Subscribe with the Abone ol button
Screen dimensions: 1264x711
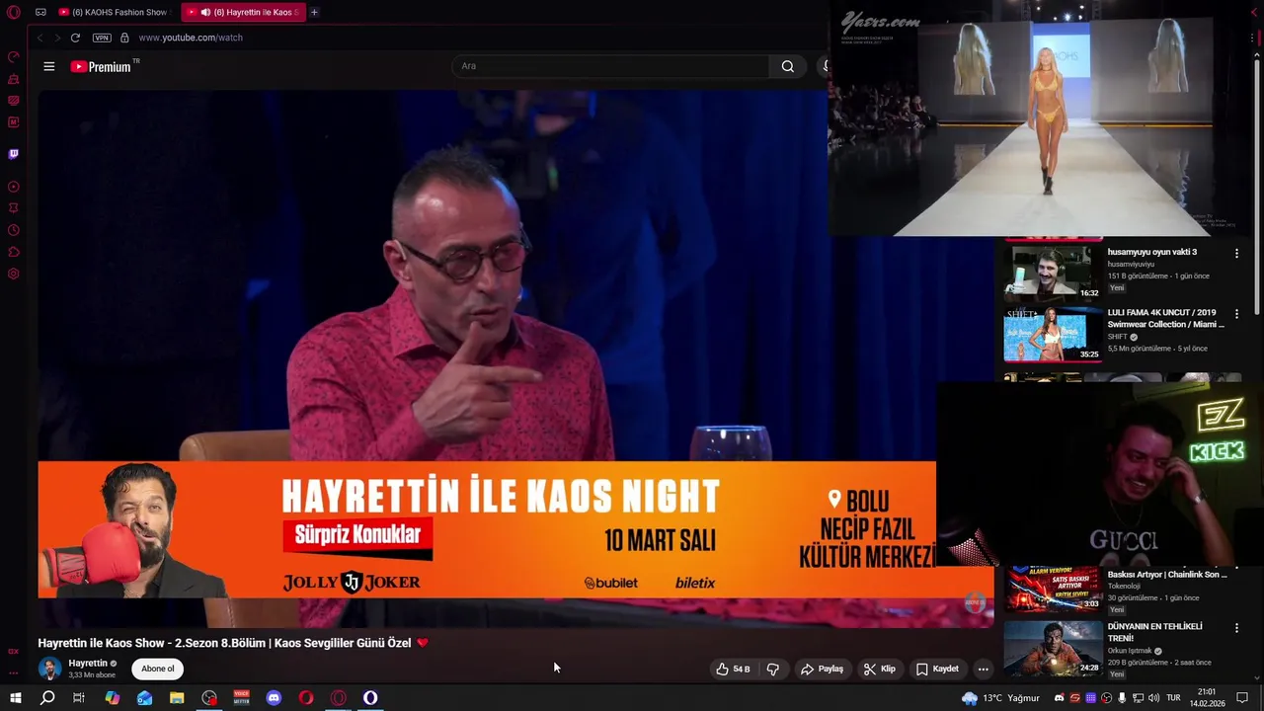(157, 669)
